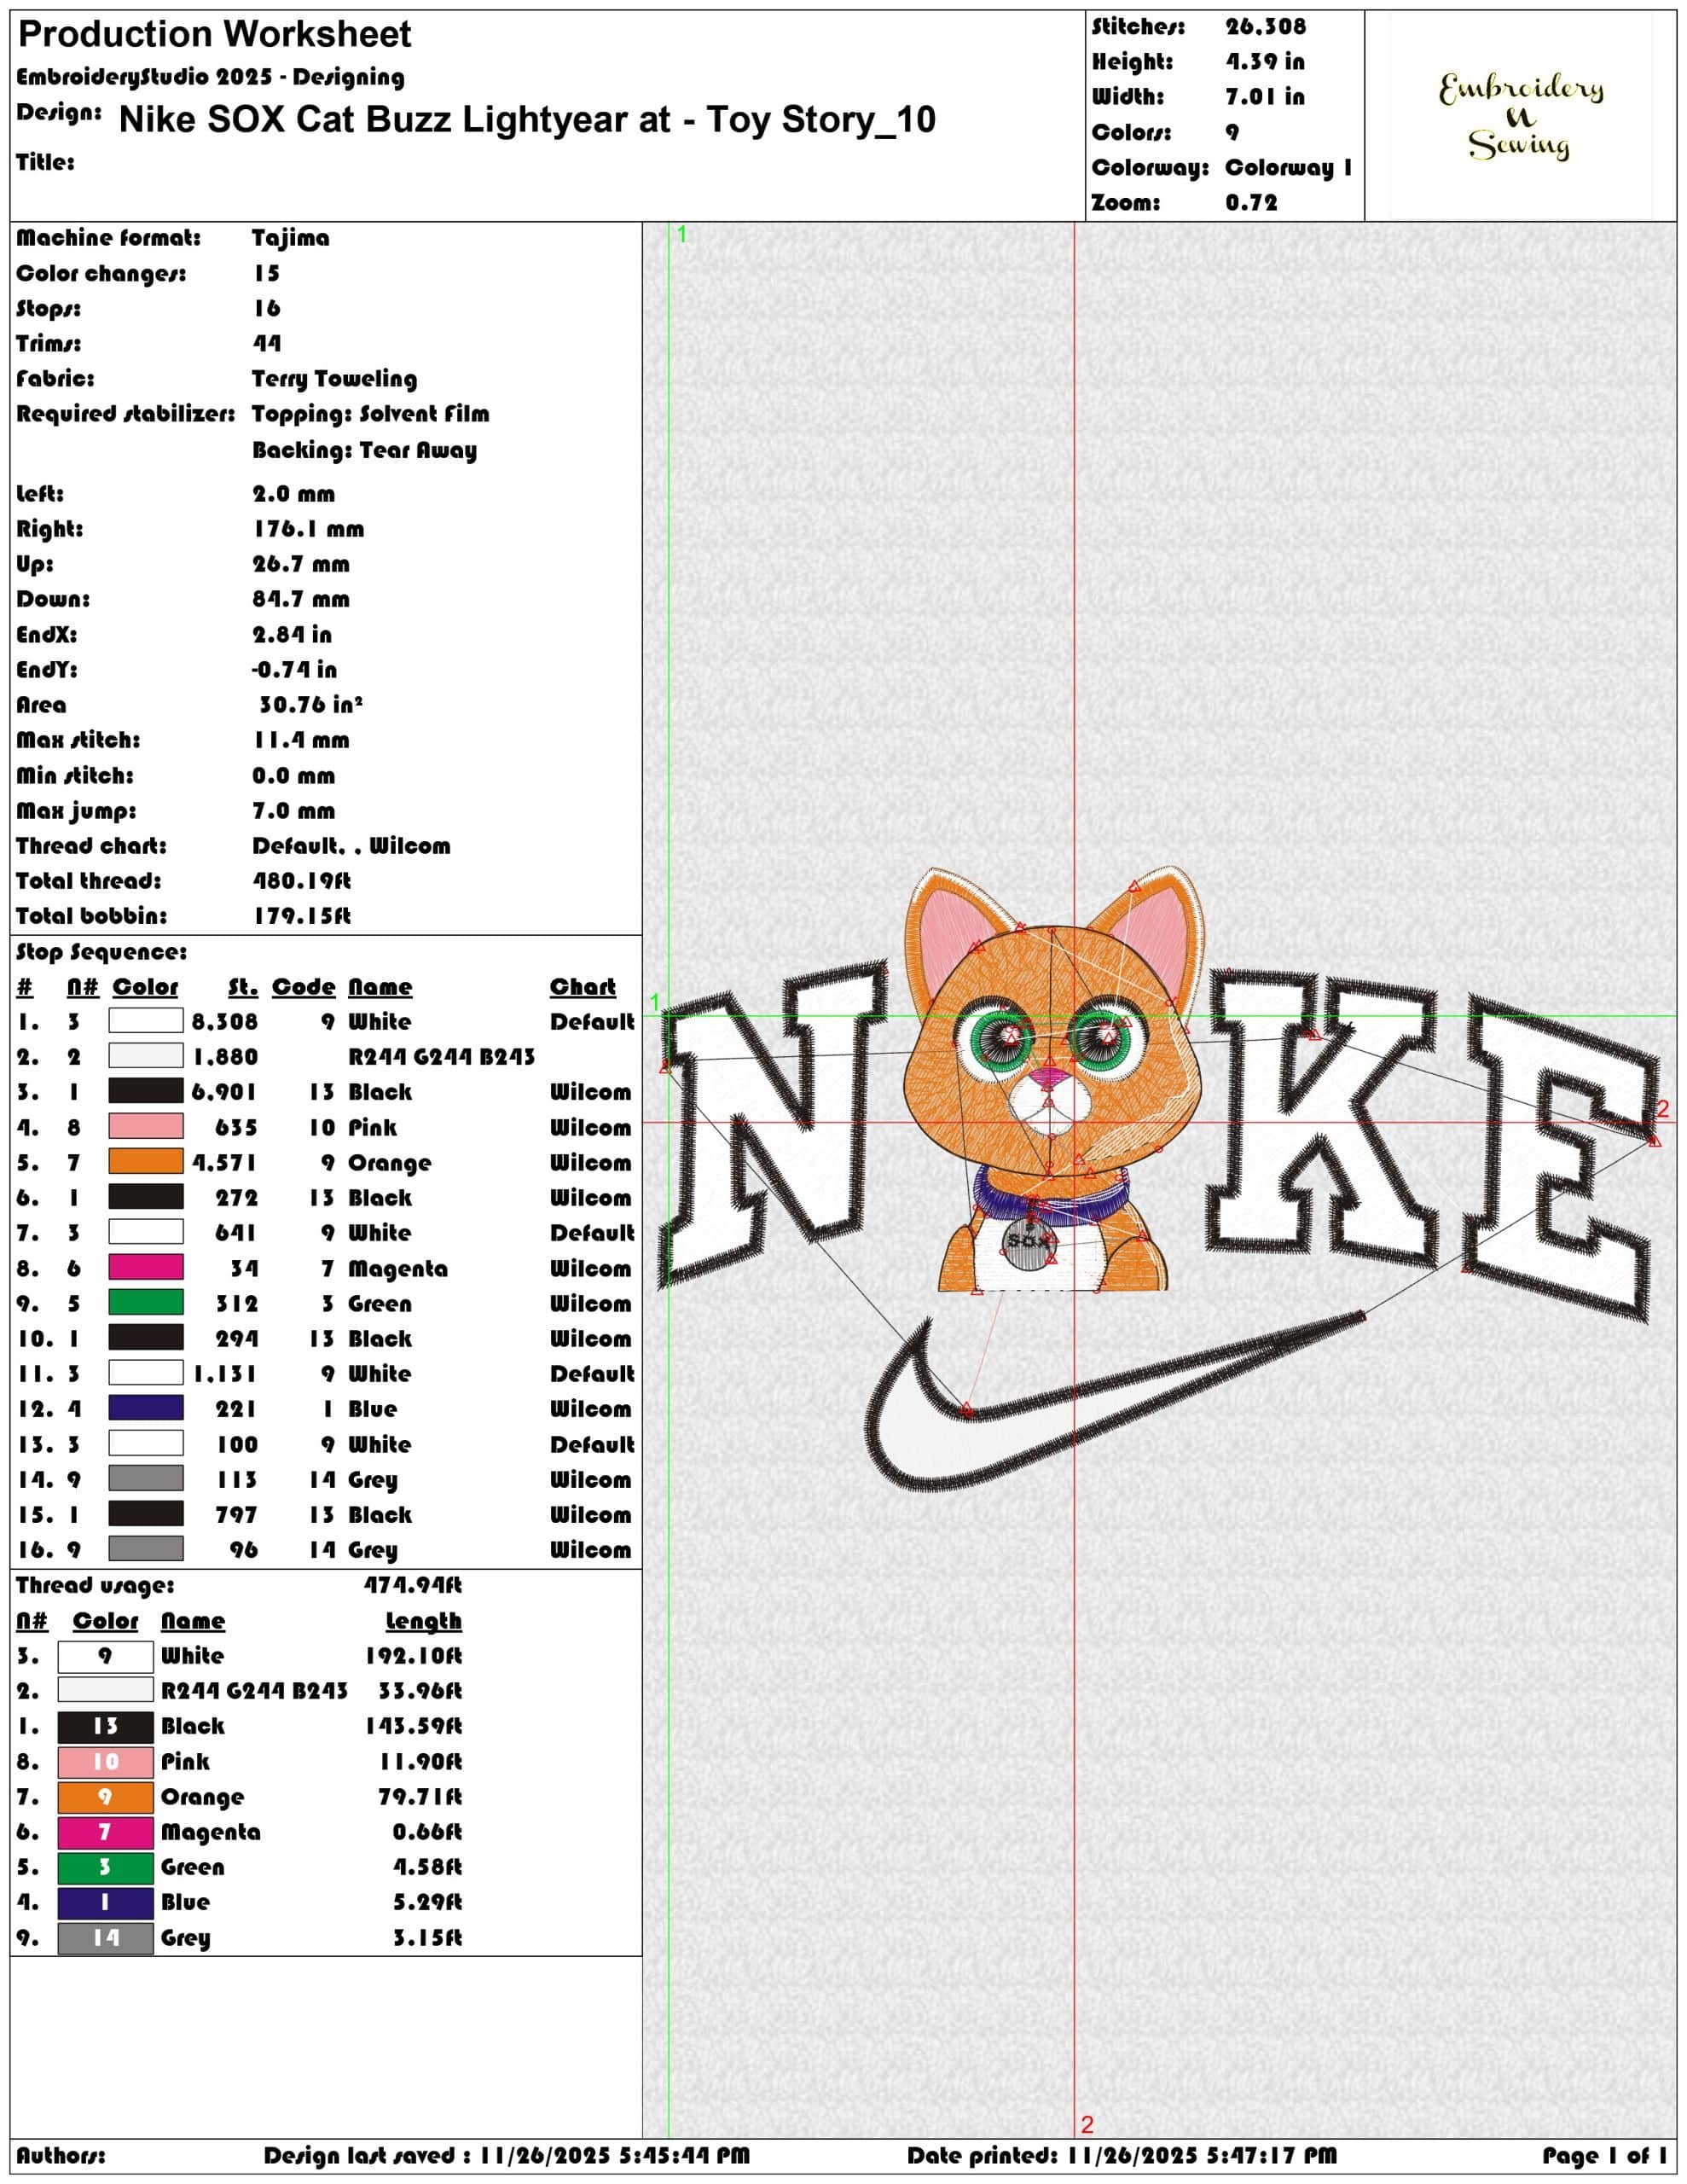This screenshot has width=1687, height=2184.
Task: Click the St. column header
Action: pos(243,987)
